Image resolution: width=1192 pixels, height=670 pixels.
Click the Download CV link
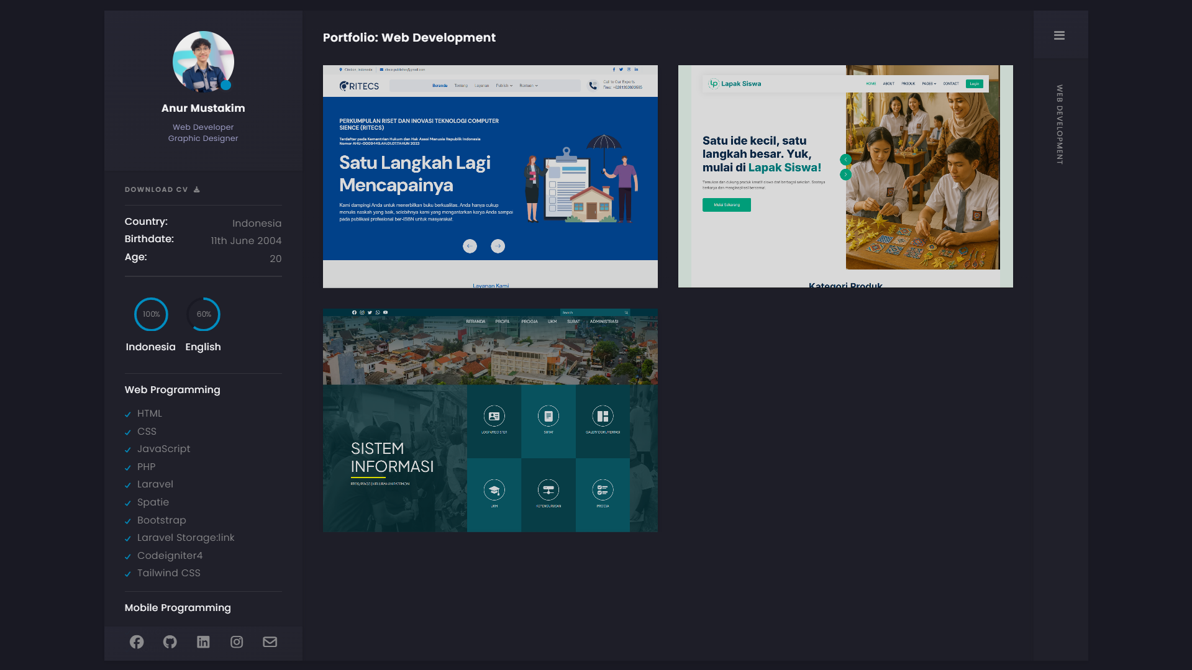(x=162, y=189)
